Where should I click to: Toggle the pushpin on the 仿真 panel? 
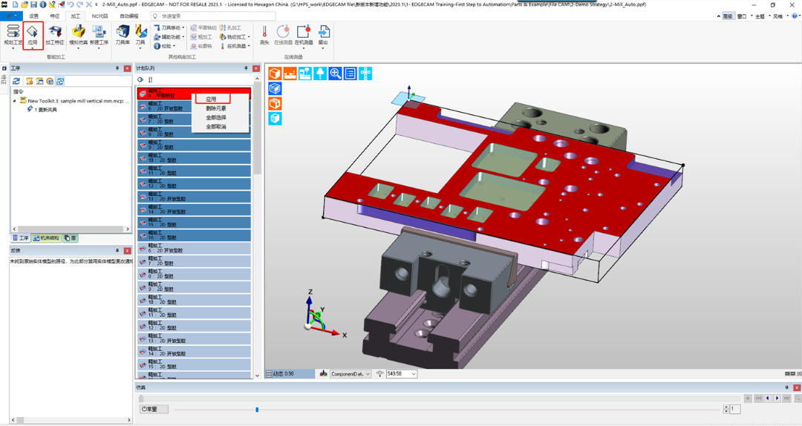coord(786,387)
